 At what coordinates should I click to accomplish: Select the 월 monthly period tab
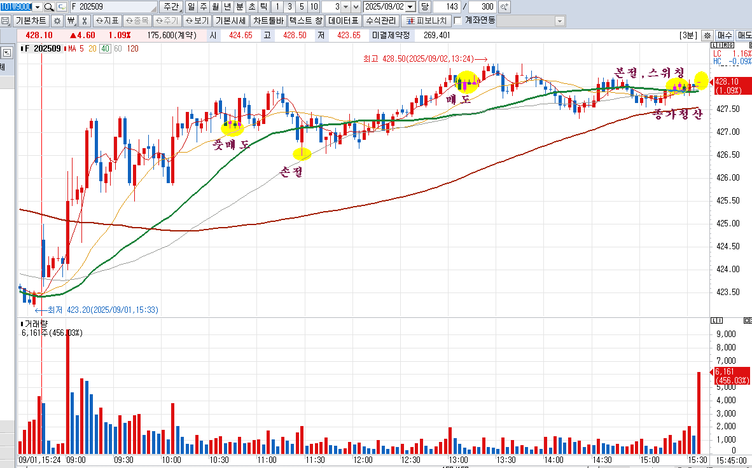tap(215, 7)
